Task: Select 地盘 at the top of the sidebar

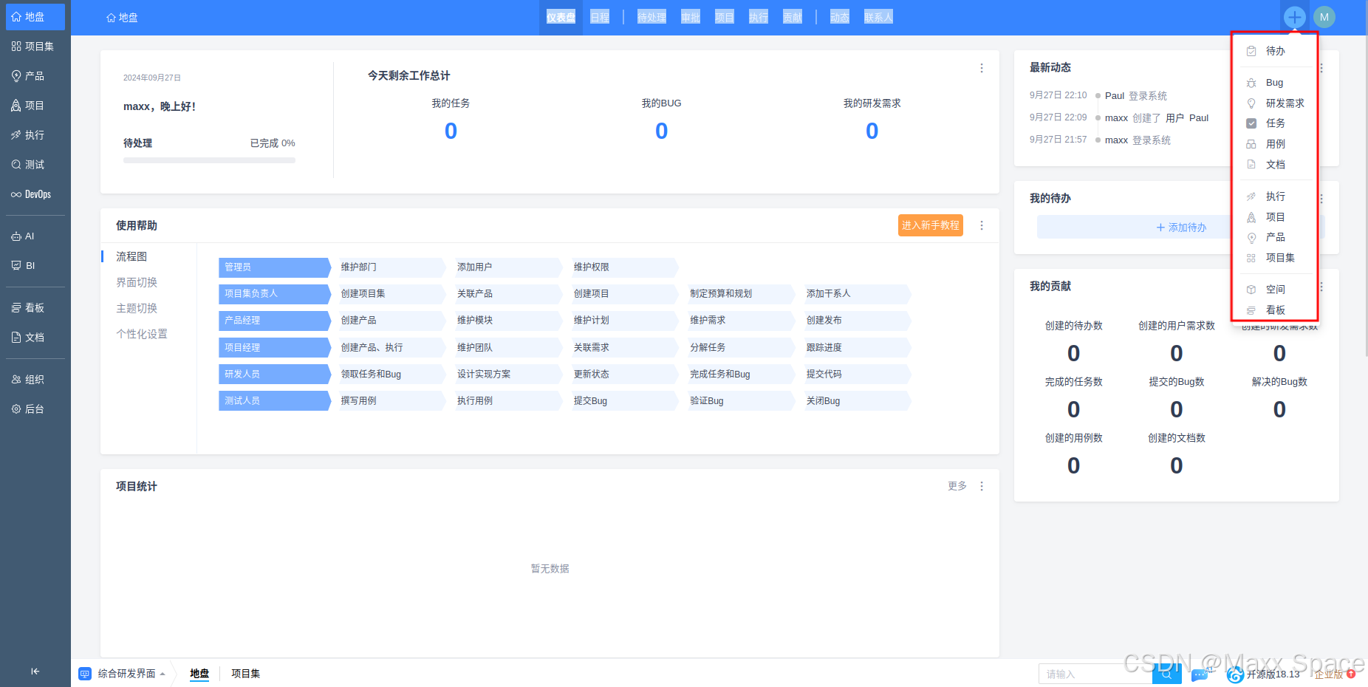Action: point(35,17)
